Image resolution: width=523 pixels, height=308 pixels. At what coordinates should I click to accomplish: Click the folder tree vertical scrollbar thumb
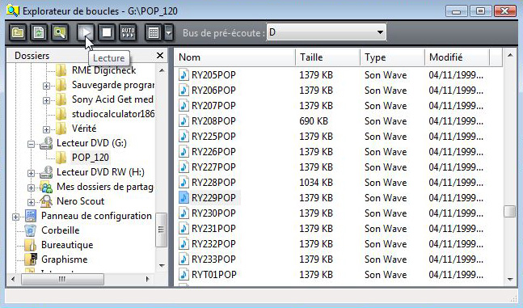[162, 230]
